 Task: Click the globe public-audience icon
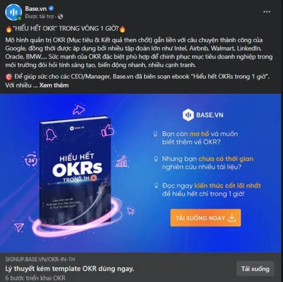tap(60, 17)
